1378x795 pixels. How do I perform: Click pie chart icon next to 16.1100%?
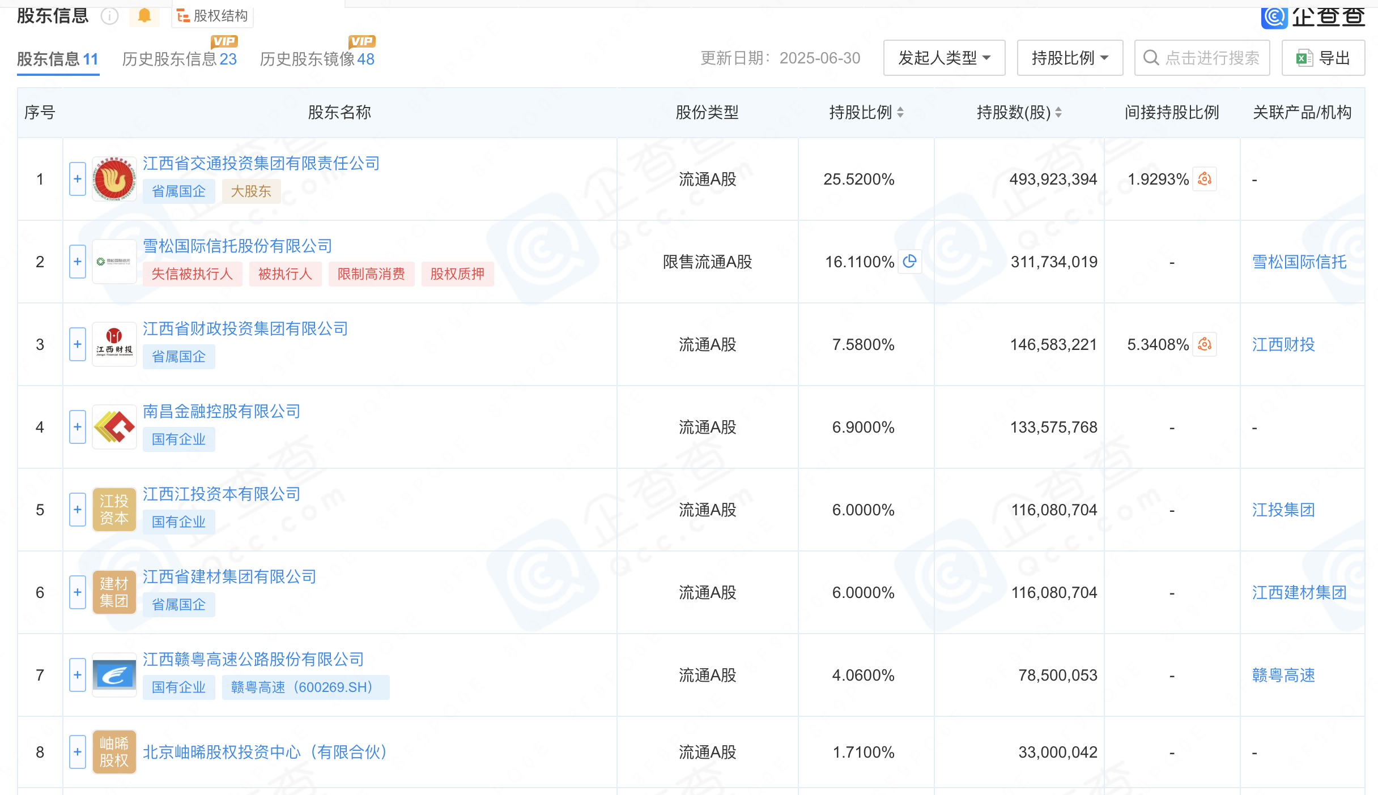tap(909, 261)
